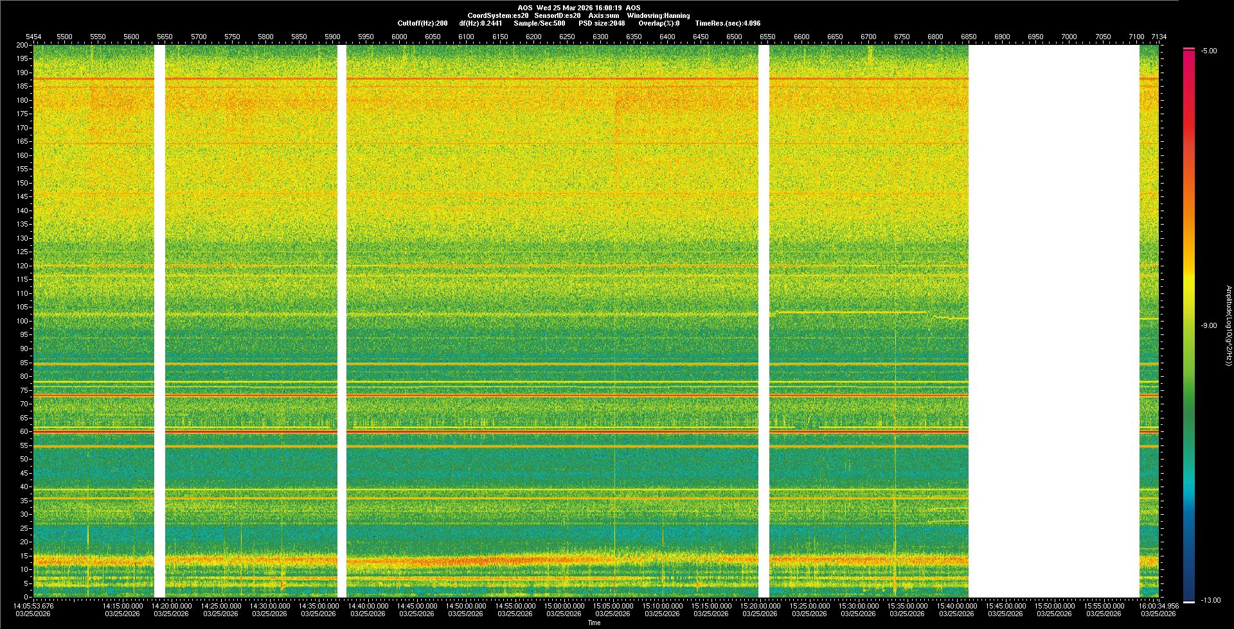Image resolution: width=1234 pixels, height=629 pixels.
Task: Click the Windowing:Hanning header label
Action: (658, 15)
